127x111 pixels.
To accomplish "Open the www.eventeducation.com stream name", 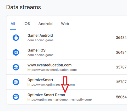I will (49, 65).
